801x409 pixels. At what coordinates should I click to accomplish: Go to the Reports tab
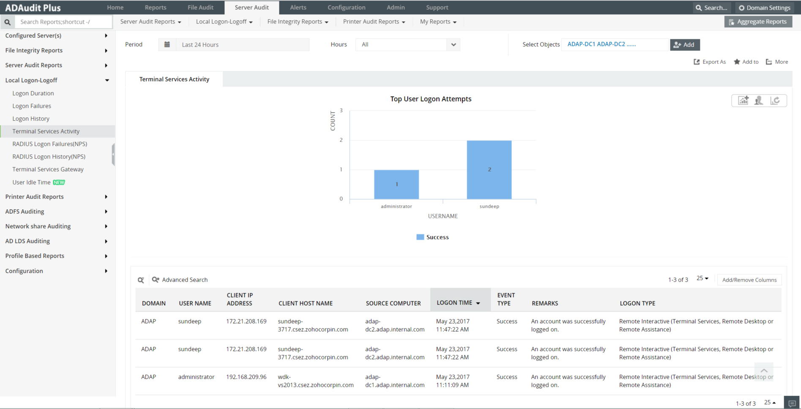tap(156, 8)
